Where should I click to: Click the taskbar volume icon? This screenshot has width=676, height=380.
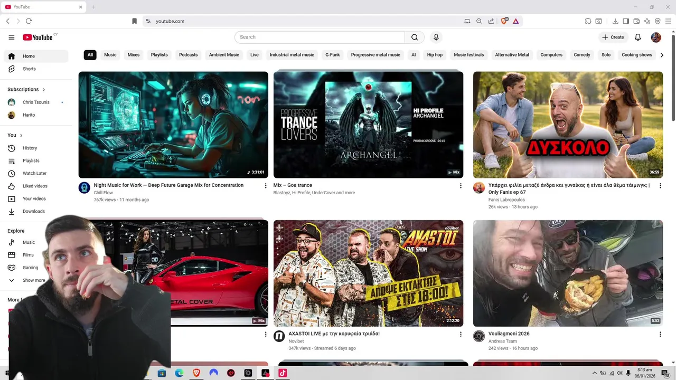pos(620,373)
